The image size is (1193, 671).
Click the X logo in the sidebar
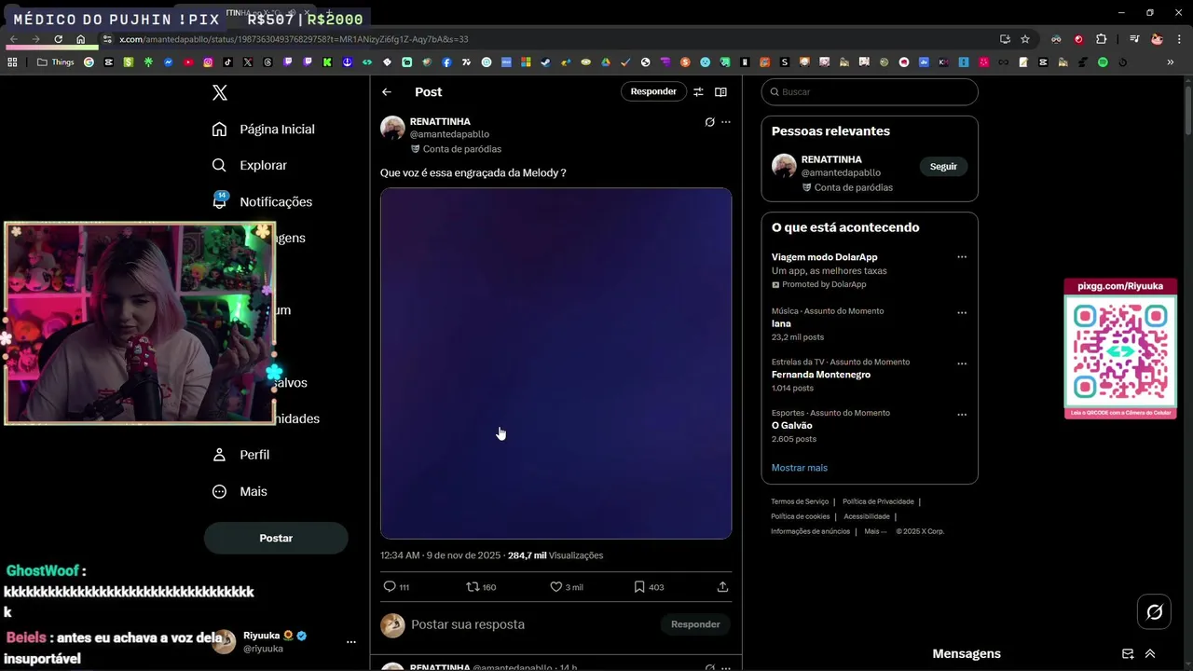coord(220,92)
